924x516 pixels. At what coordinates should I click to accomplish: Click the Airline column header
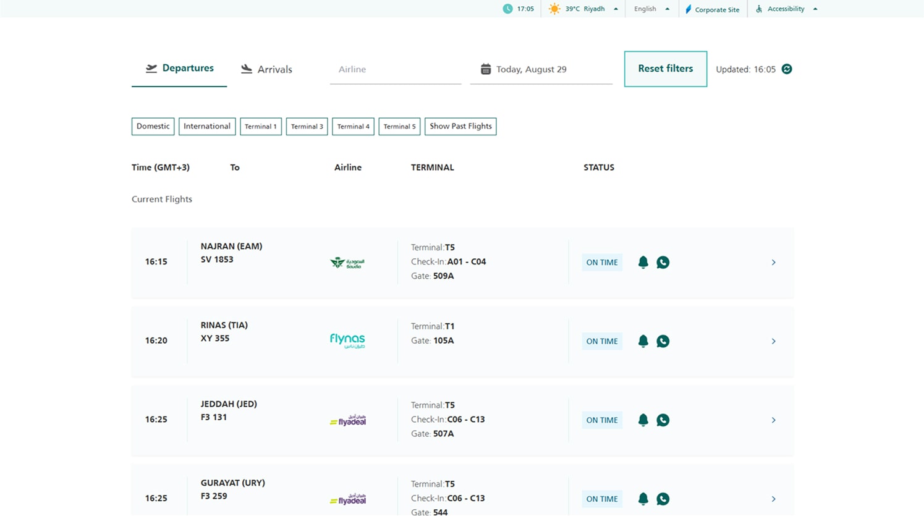tap(348, 167)
